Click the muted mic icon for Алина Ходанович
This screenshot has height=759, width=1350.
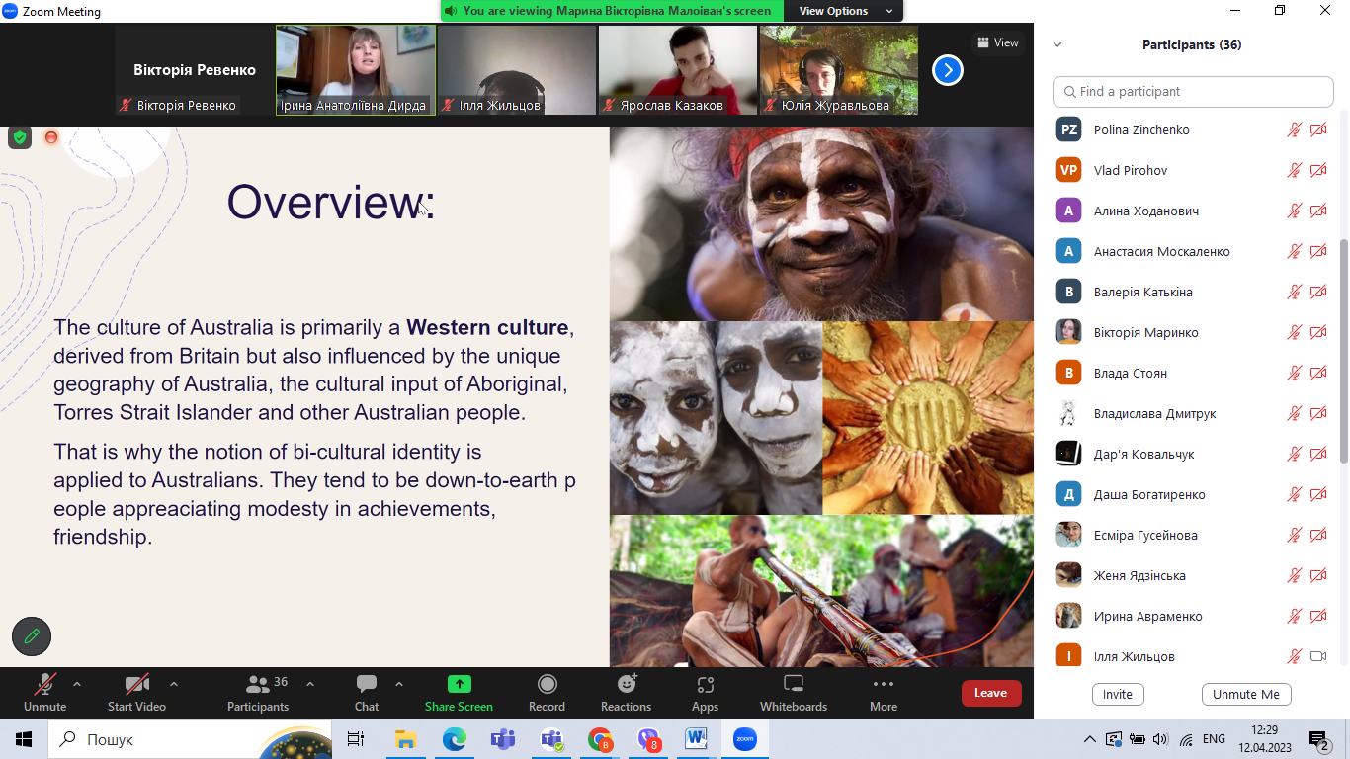click(1294, 211)
